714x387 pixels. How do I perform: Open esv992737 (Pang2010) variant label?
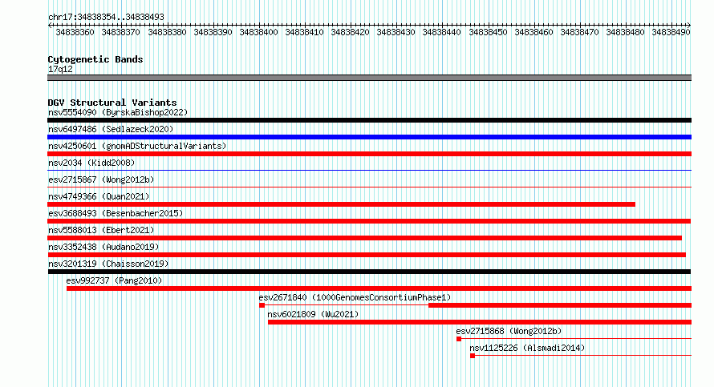click(114, 280)
